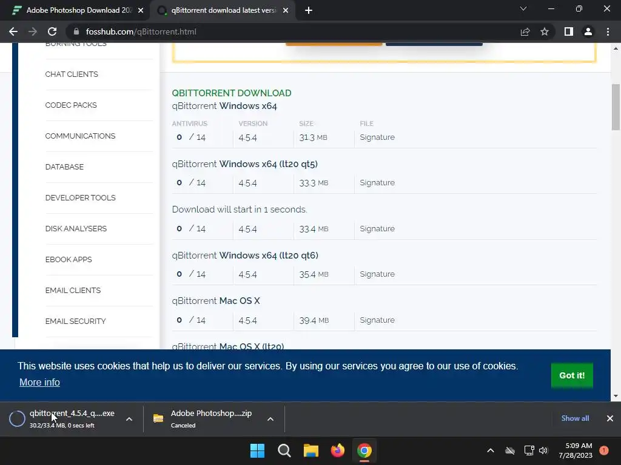The image size is (621, 465).
Task: Launch Firefox from taskbar
Action: tap(337, 450)
